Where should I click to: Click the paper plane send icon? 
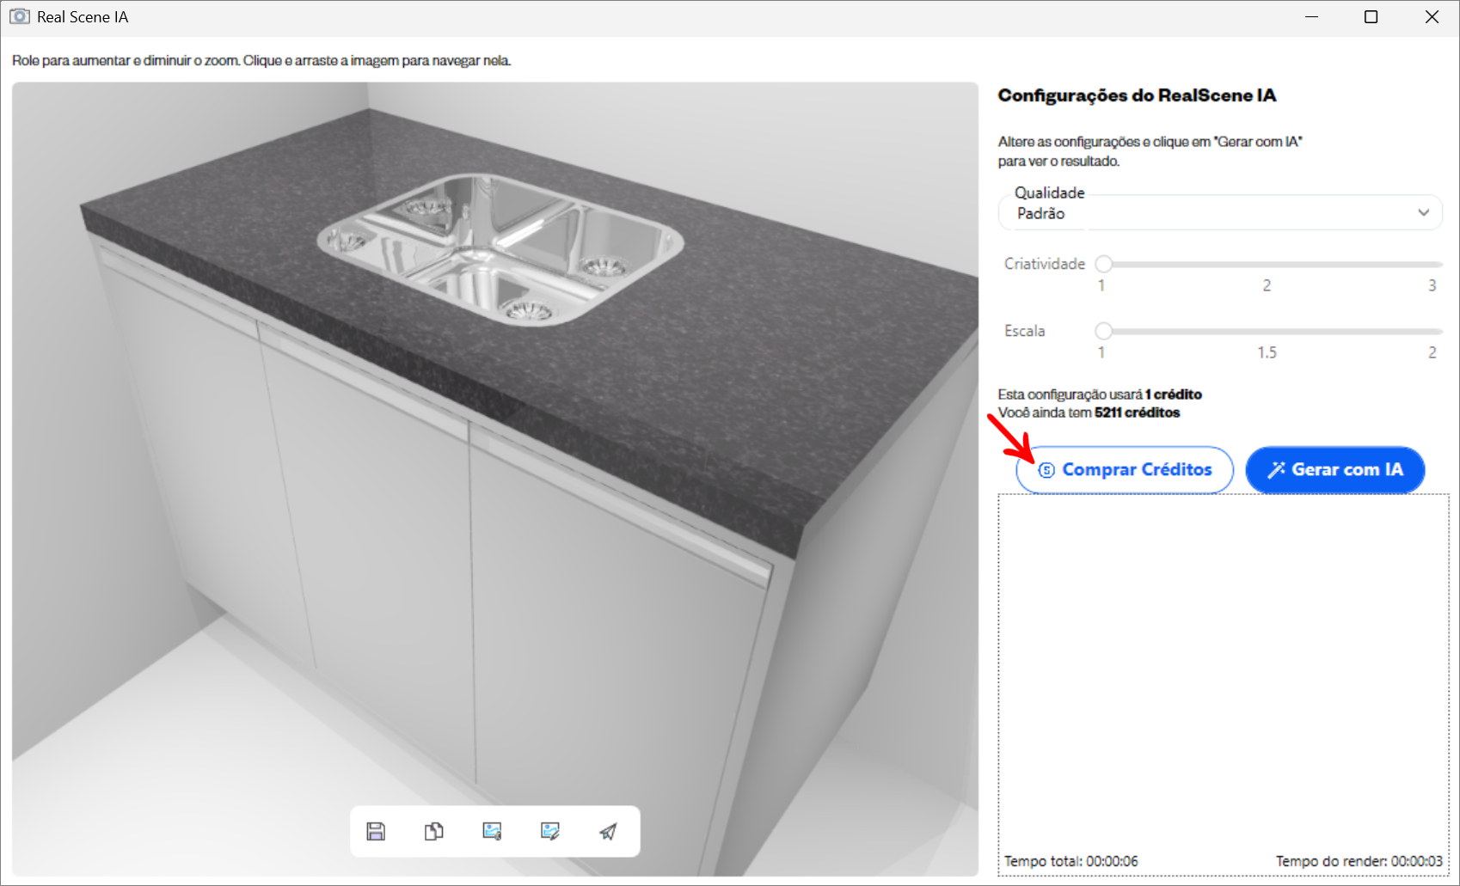click(x=608, y=831)
